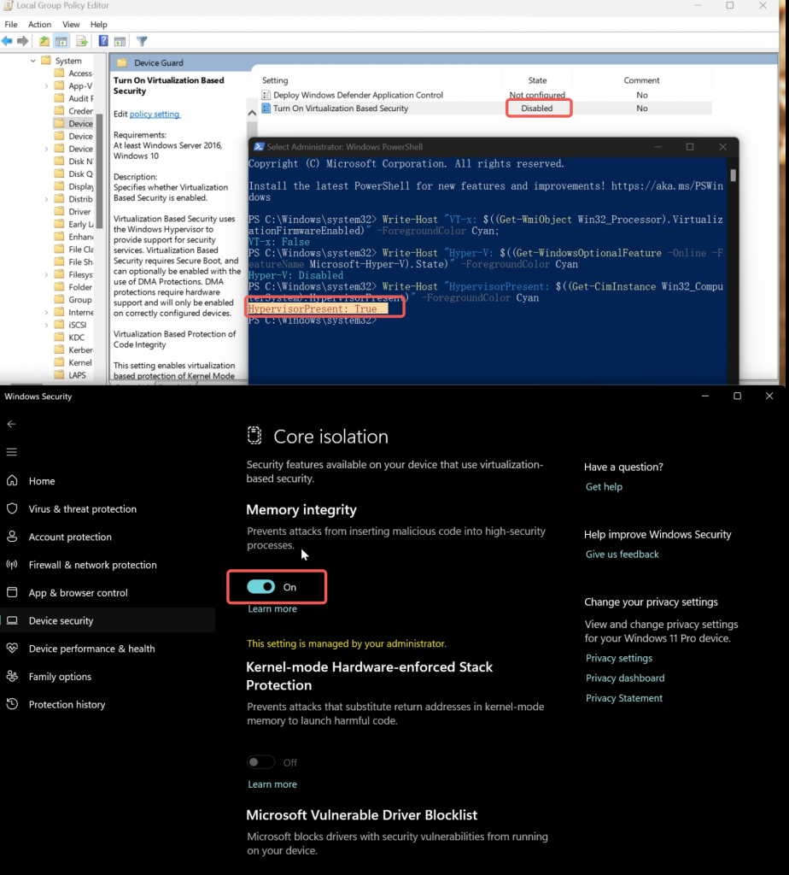Click the State column header

pos(537,80)
